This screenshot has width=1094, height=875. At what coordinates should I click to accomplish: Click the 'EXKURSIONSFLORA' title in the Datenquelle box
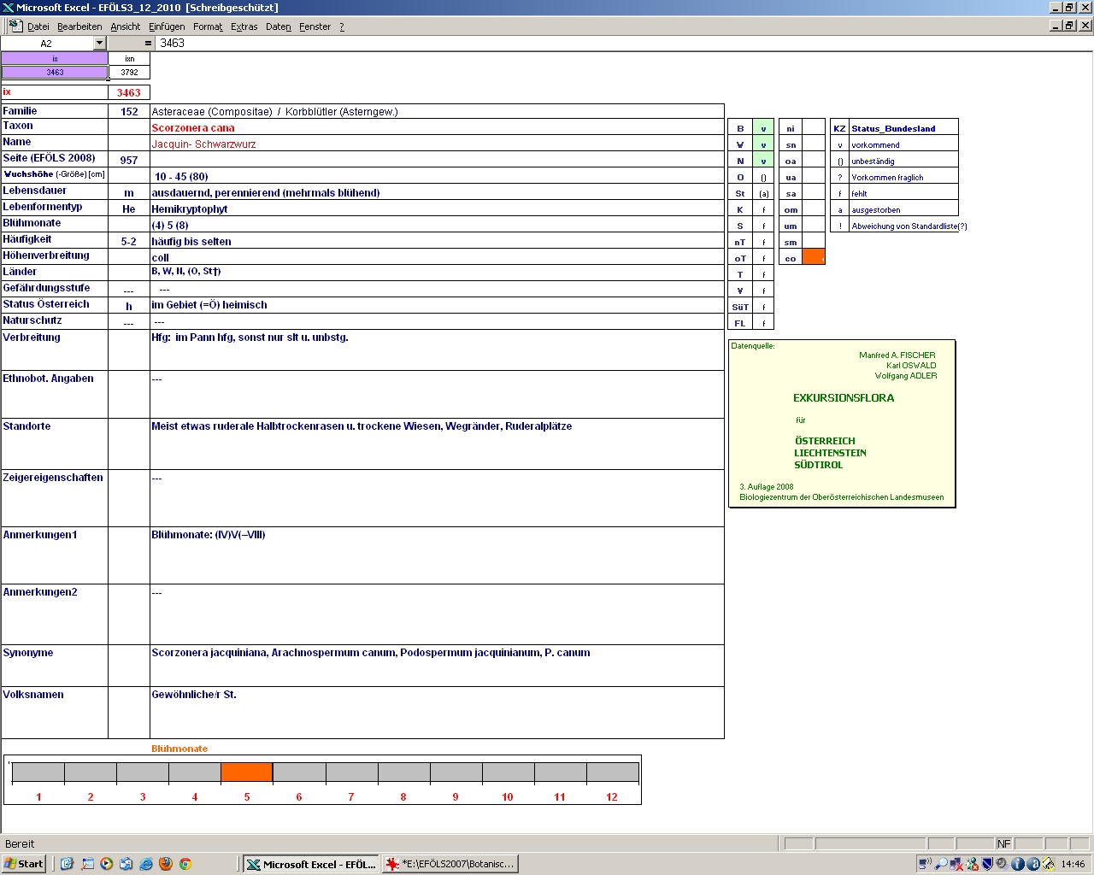[x=844, y=398]
